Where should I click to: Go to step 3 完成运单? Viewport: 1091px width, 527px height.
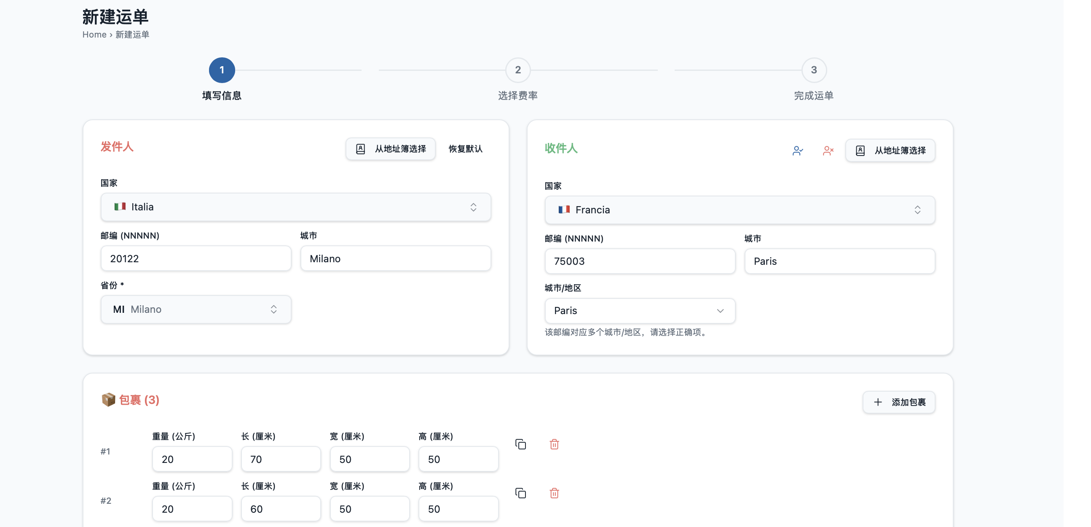(x=814, y=70)
